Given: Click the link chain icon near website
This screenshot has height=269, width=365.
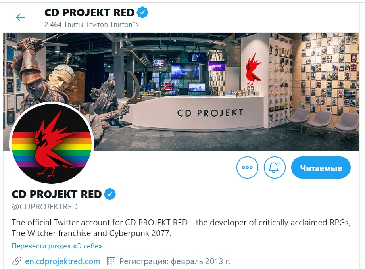Looking at the screenshot, I should tap(17, 261).
